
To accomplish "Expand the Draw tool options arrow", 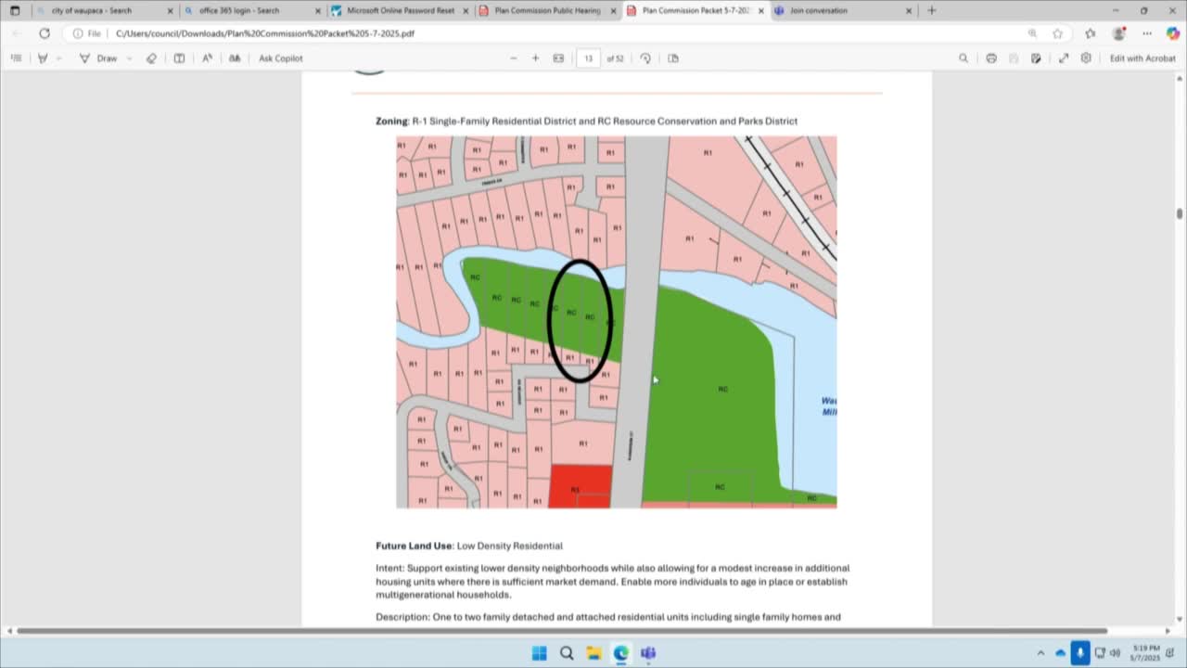I will click(129, 58).
